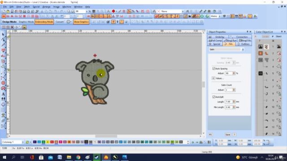Click the green O icon in toolbar
Image resolution: width=287 pixels, height=161 pixels.
click(202, 16)
